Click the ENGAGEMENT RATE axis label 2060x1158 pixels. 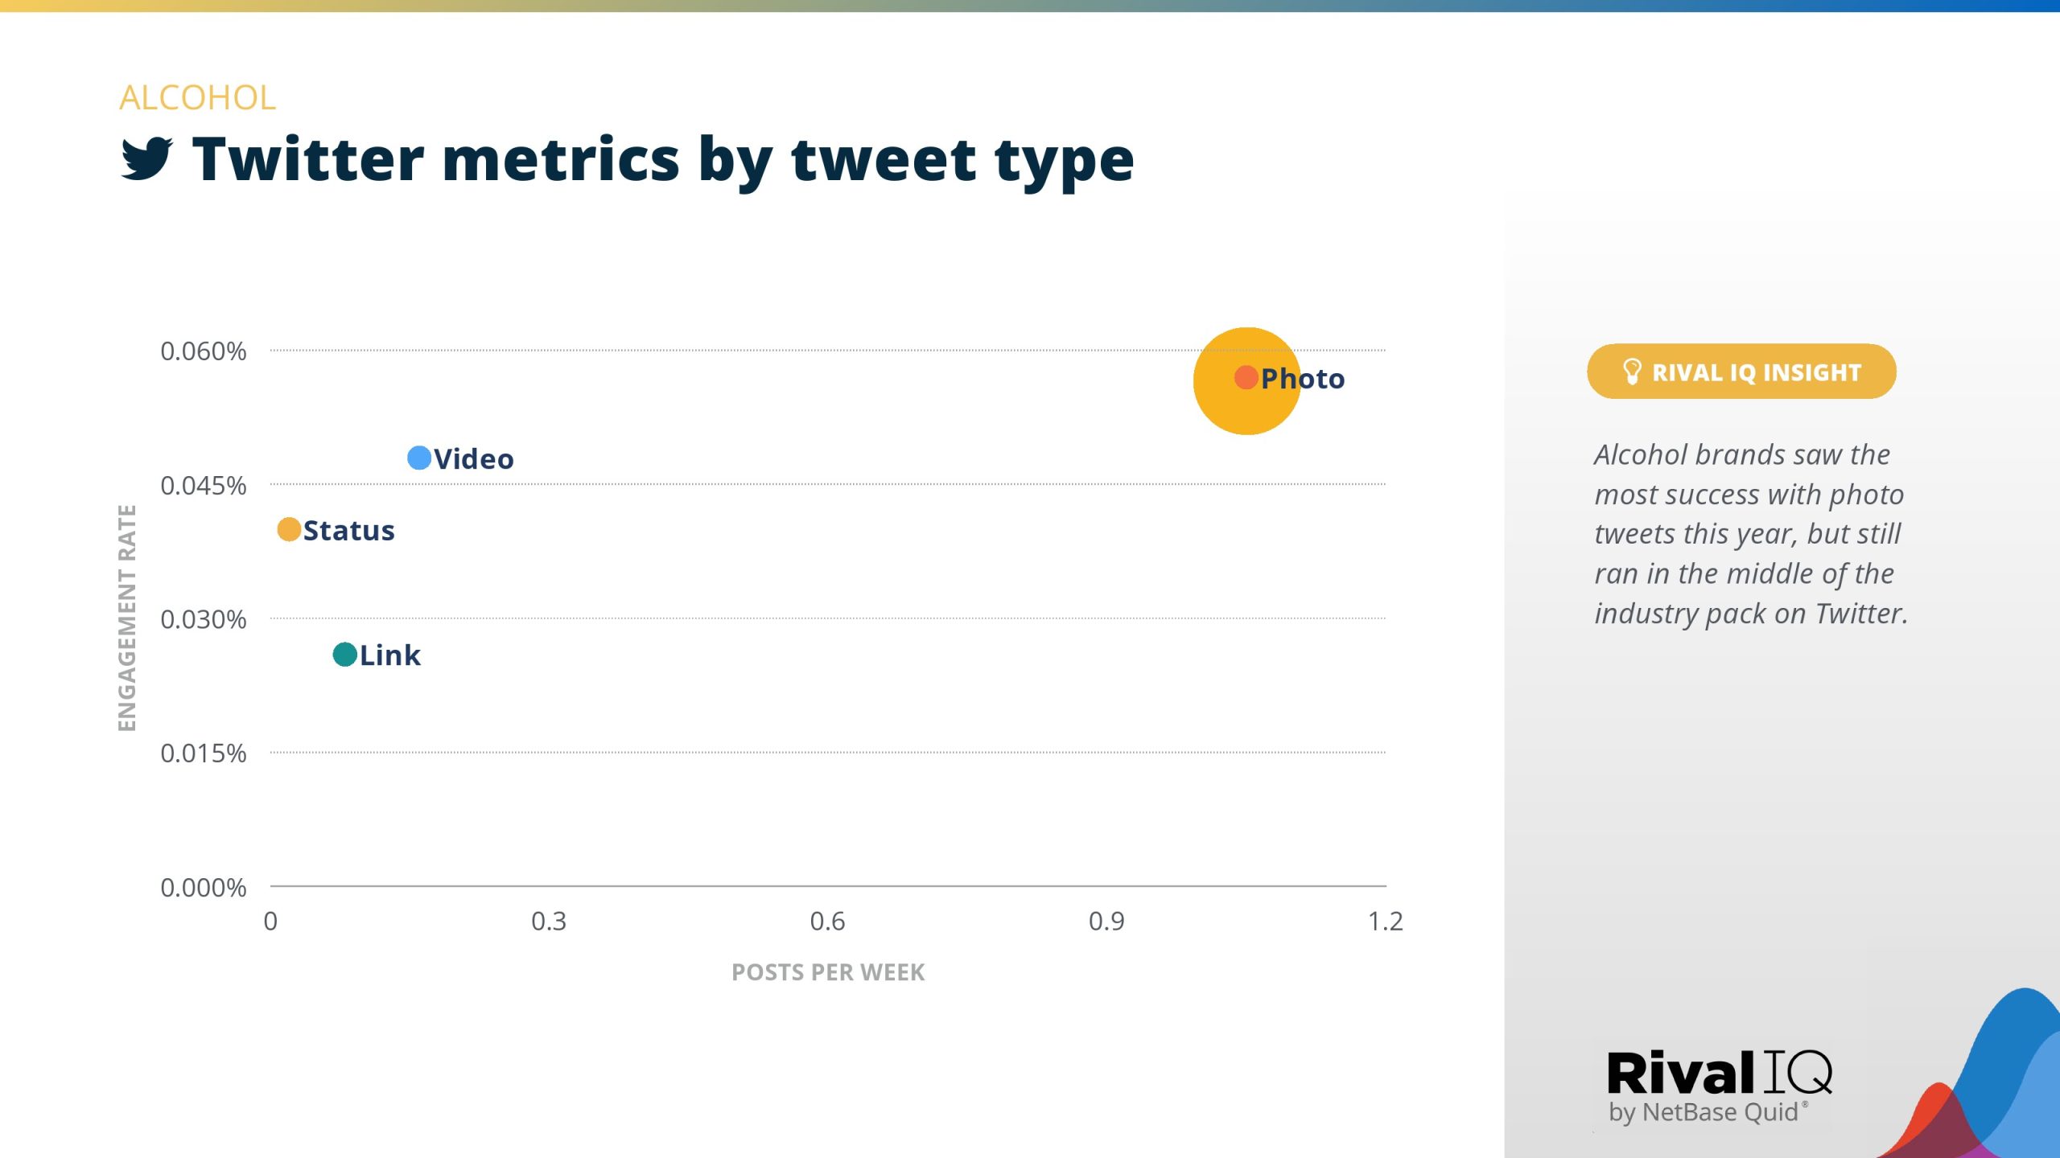point(127,618)
